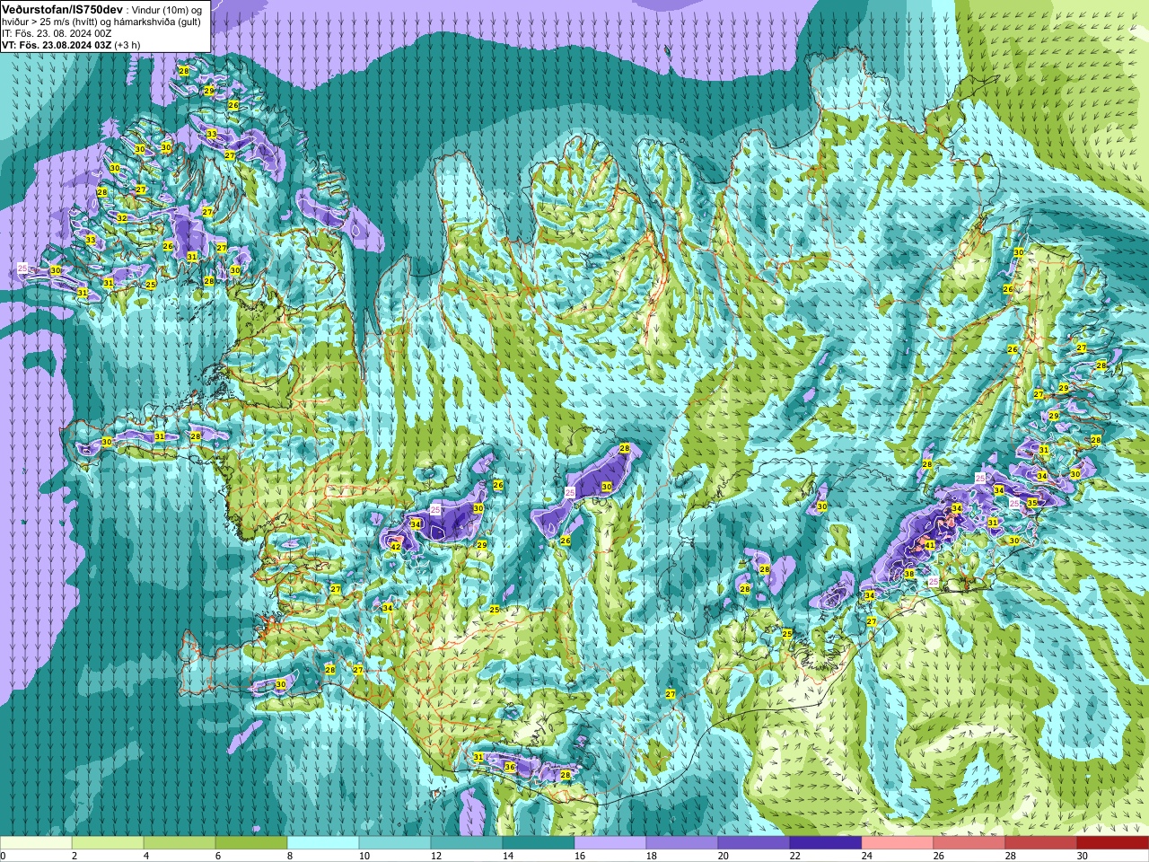The image size is (1149, 862).
Task: Click the yellow gust label 41
Action: point(930,545)
